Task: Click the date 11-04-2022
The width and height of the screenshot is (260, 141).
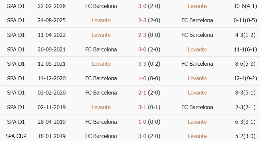Action: point(52,35)
